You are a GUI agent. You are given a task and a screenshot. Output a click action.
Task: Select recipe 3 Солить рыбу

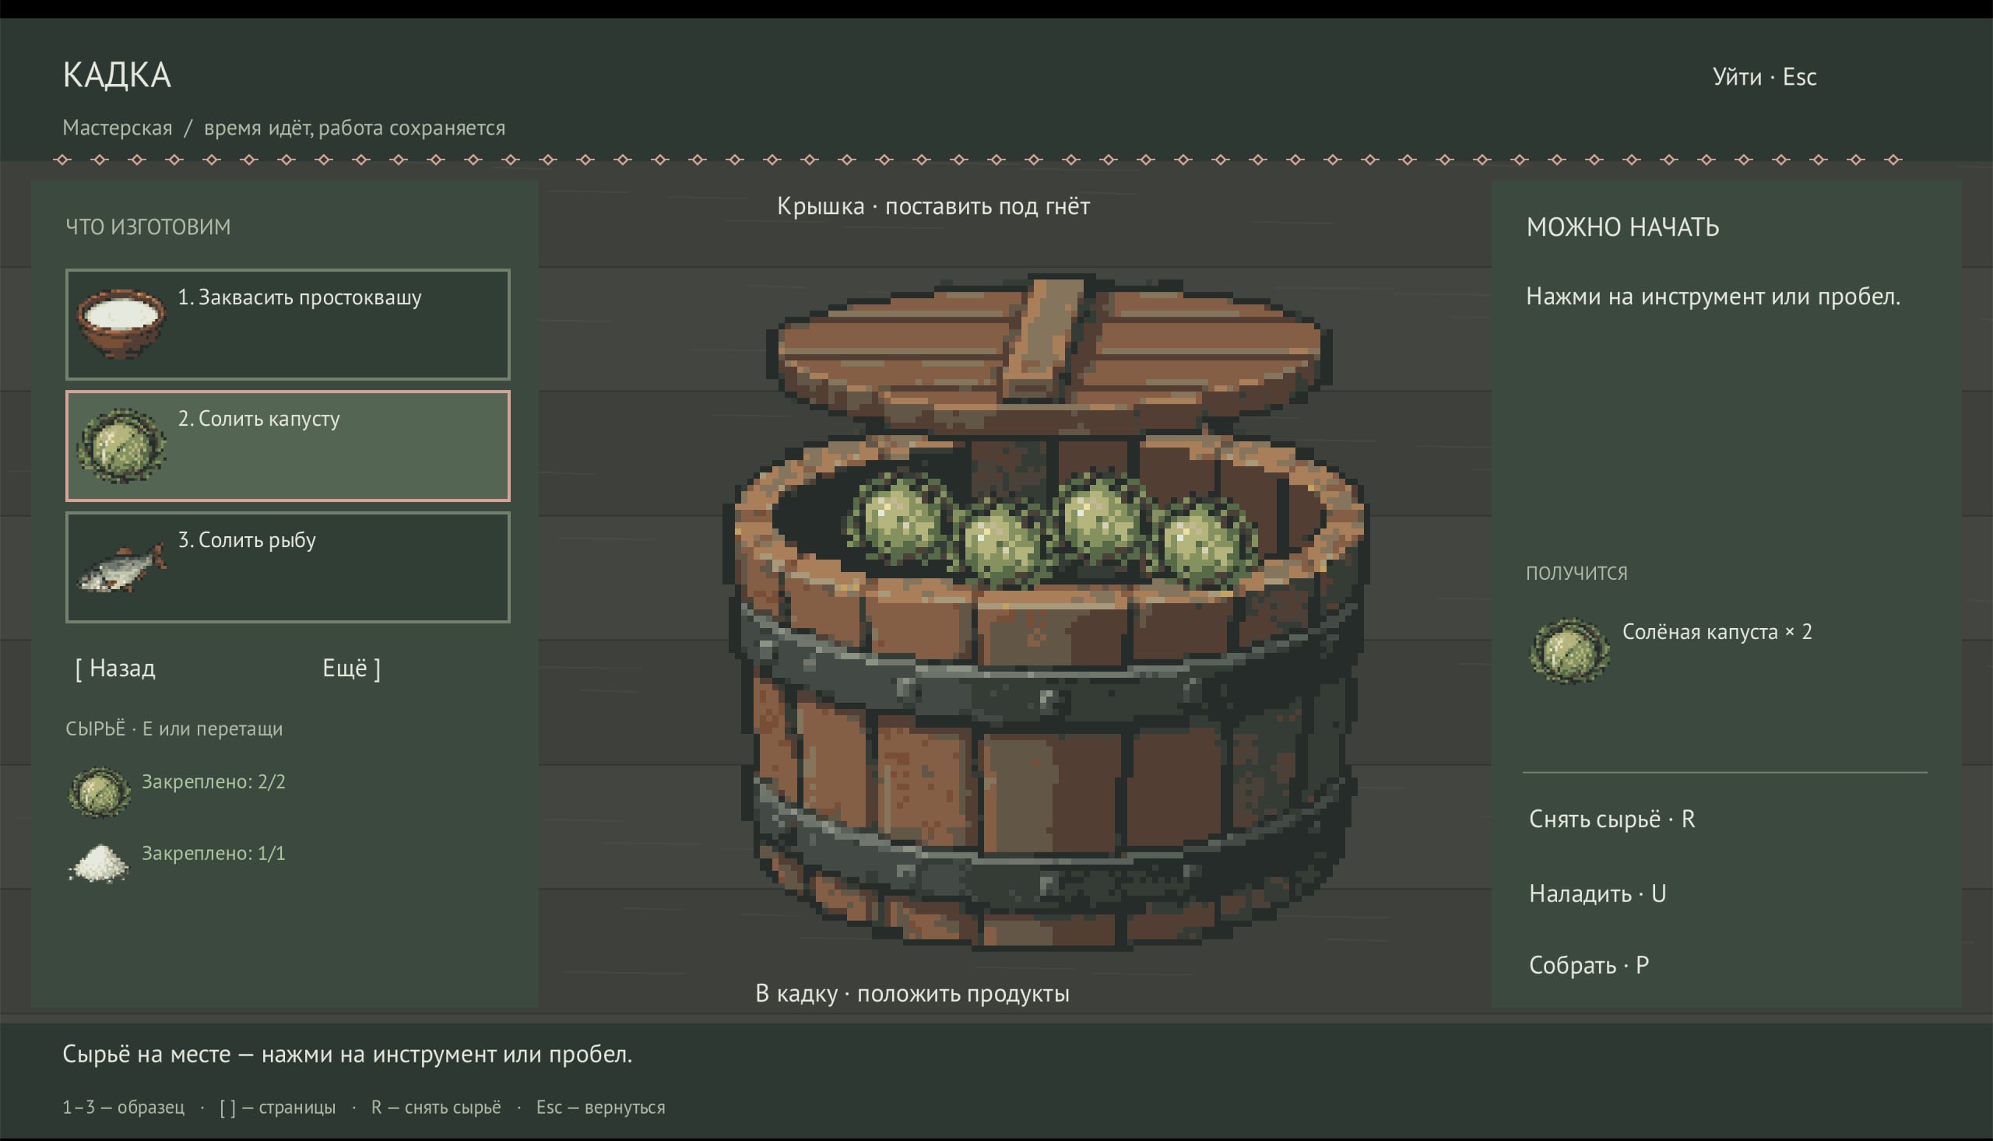coord(287,567)
